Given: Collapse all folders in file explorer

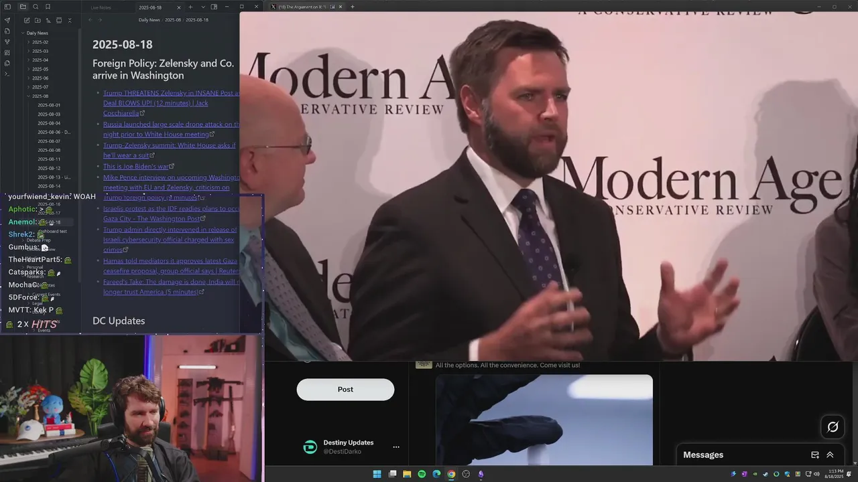Looking at the screenshot, I should click(x=70, y=20).
